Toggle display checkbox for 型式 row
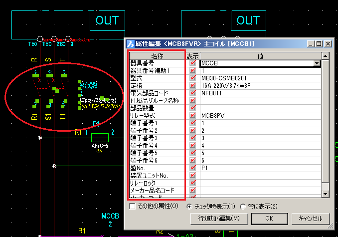Image resolution: width=338 pixels, height=237 pixels. pos(193,78)
